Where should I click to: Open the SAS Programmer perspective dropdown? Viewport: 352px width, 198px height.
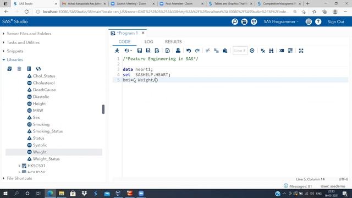pos(281,22)
